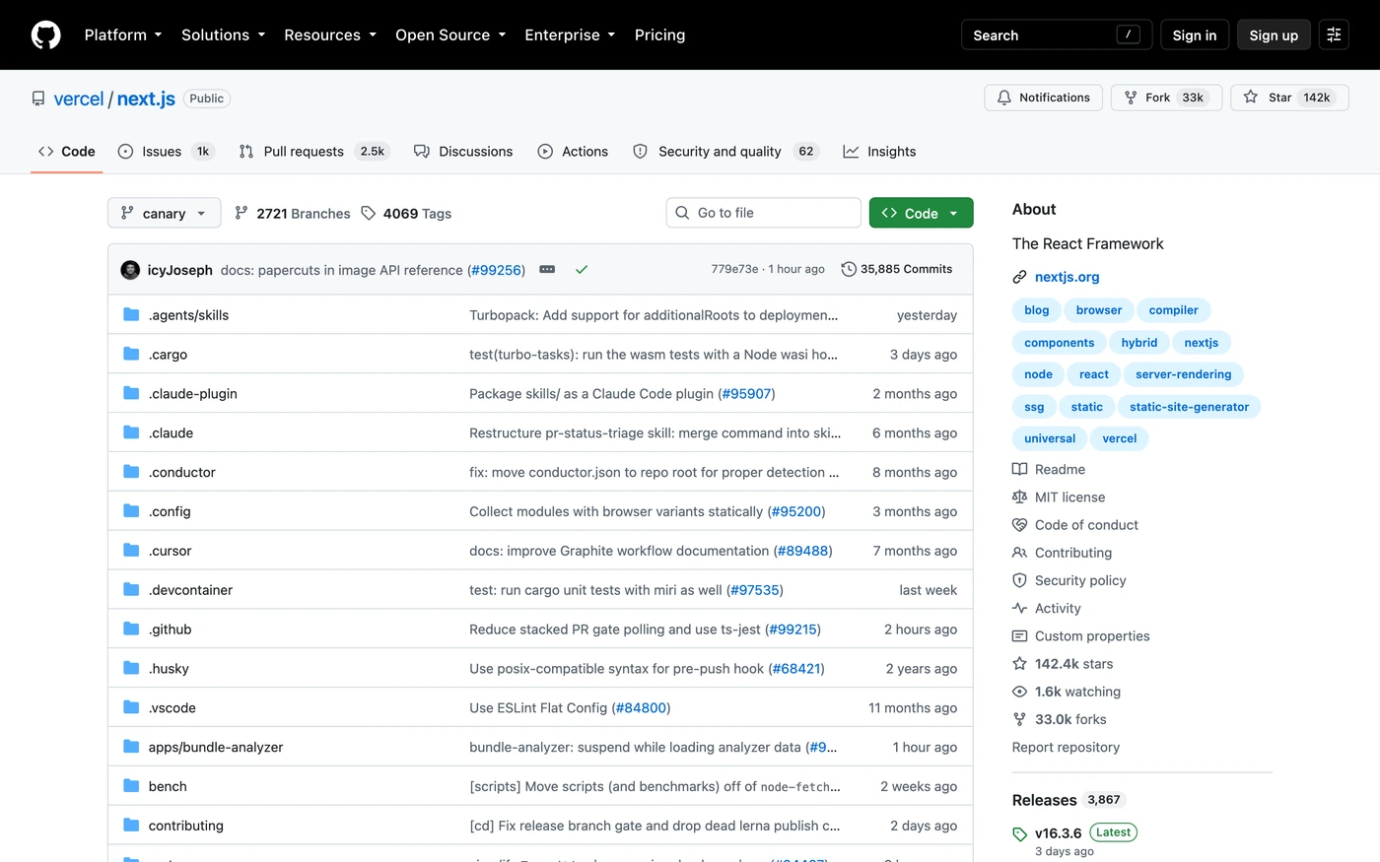Open the Pricing link
1380x862 pixels.
pos(659,34)
